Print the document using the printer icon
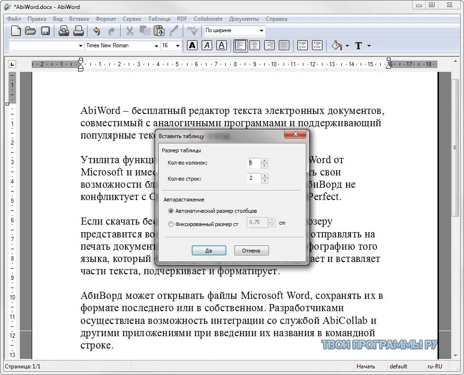464x375 pixels. click(79, 31)
